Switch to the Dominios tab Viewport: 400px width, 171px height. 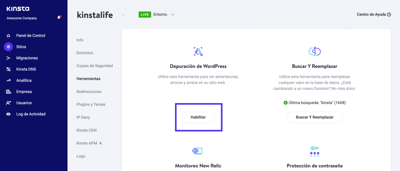click(85, 53)
